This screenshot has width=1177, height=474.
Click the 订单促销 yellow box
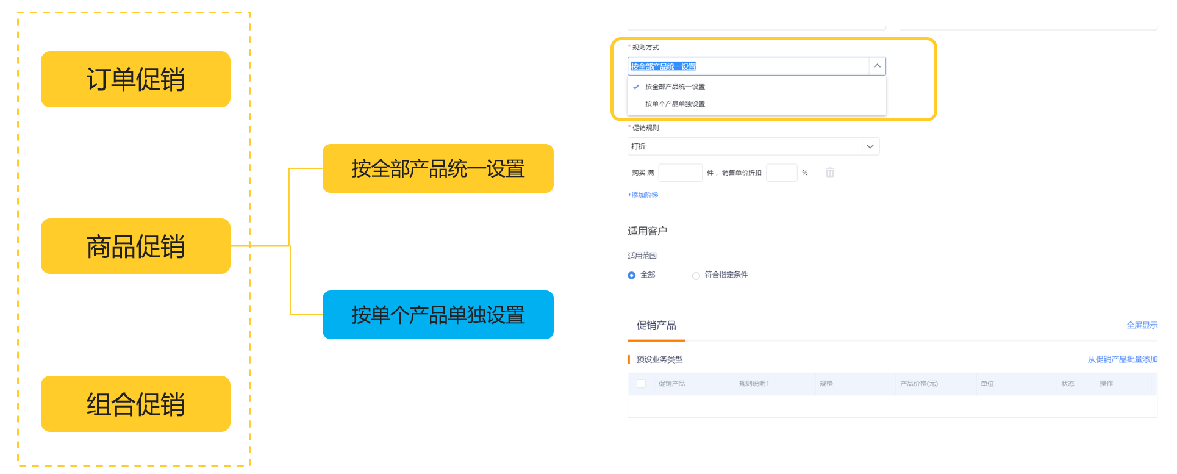(135, 79)
